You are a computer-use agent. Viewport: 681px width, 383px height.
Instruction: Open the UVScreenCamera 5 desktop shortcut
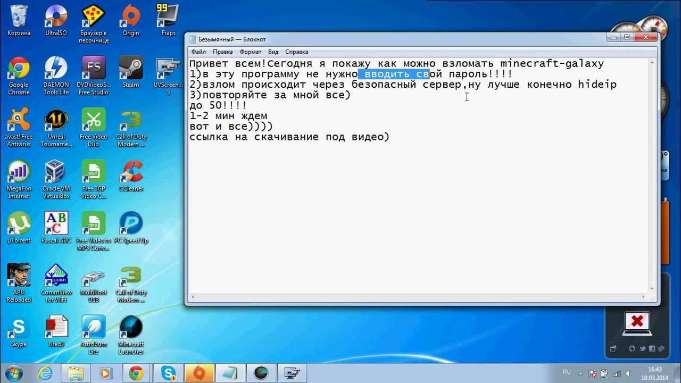click(x=168, y=76)
